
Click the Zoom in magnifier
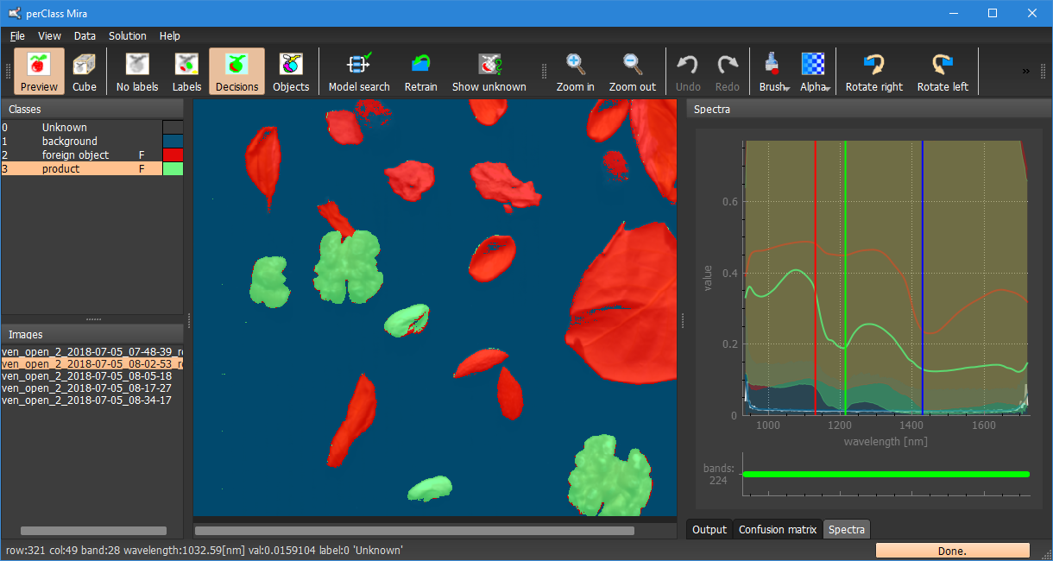tap(575, 71)
